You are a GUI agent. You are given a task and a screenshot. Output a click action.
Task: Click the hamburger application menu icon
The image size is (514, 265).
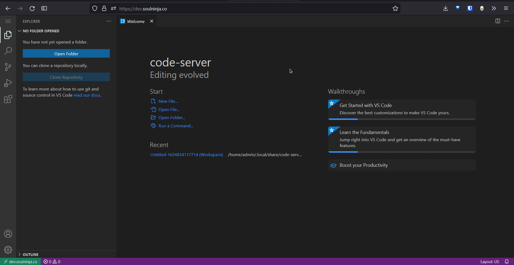pyautogui.click(x=8, y=21)
